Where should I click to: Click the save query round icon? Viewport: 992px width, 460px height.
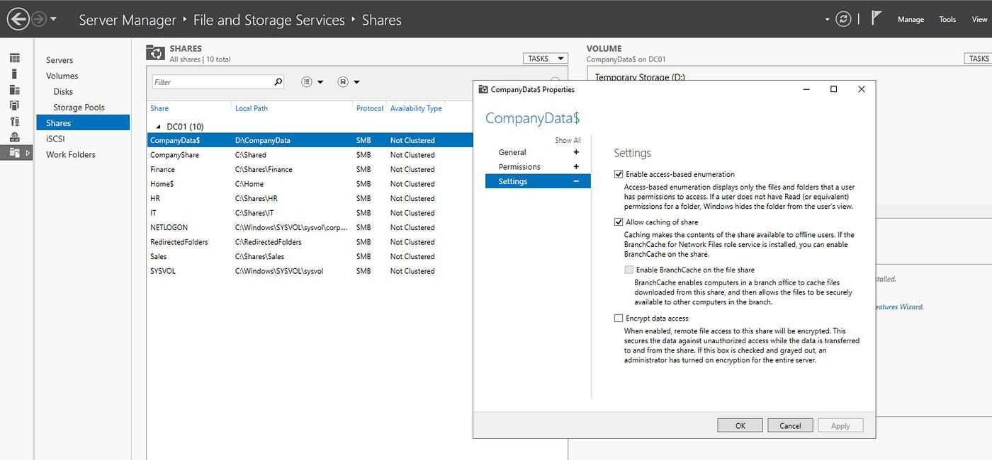pyautogui.click(x=343, y=82)
